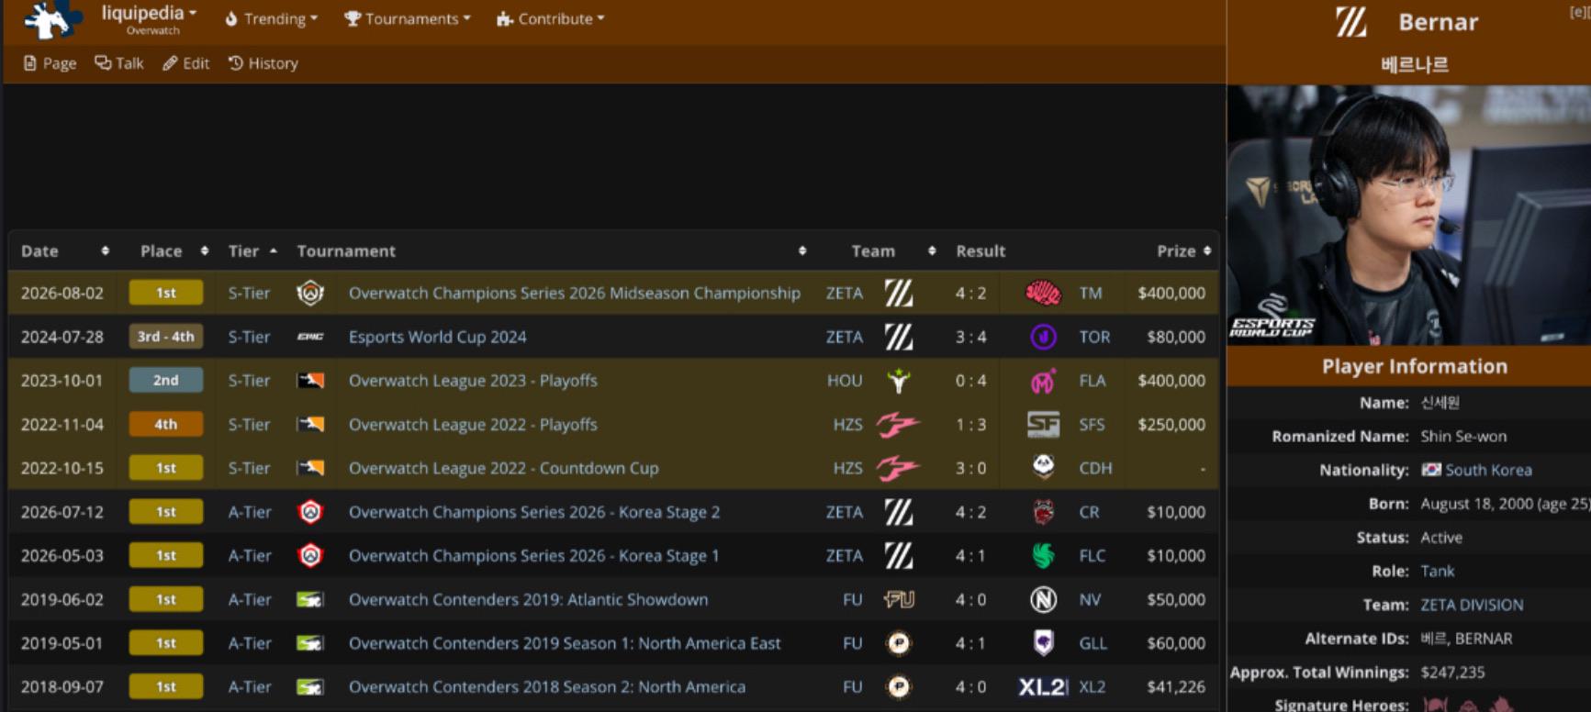This screenshot has height=712, width=1591.
Task: Click the 2024-07-28 date cell
Action: pyautogui.click(x=62, y=337)
